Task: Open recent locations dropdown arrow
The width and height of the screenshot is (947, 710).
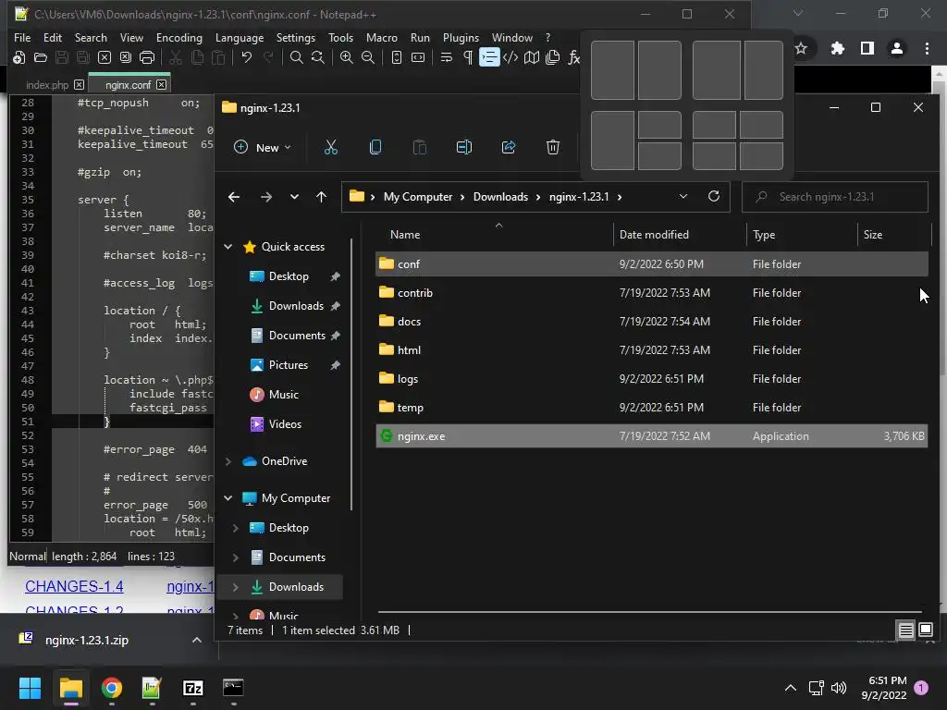Action: pos(294,197)
